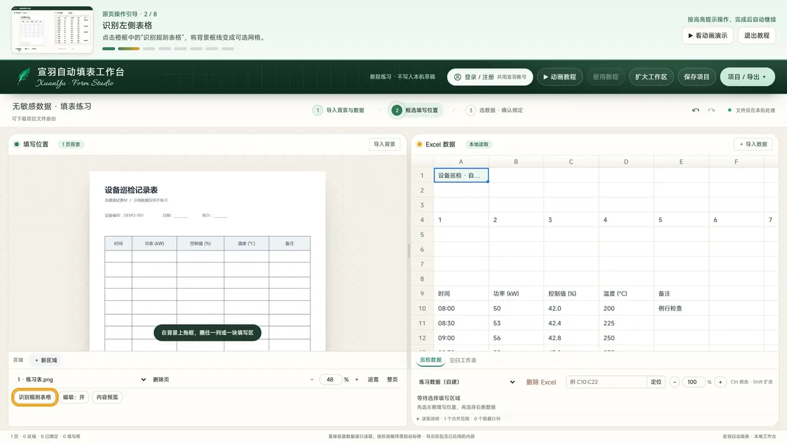Click the 导入背景 button
Viewport: 787px width, 443px height.
pyautogui.click(x=384, y=144)
